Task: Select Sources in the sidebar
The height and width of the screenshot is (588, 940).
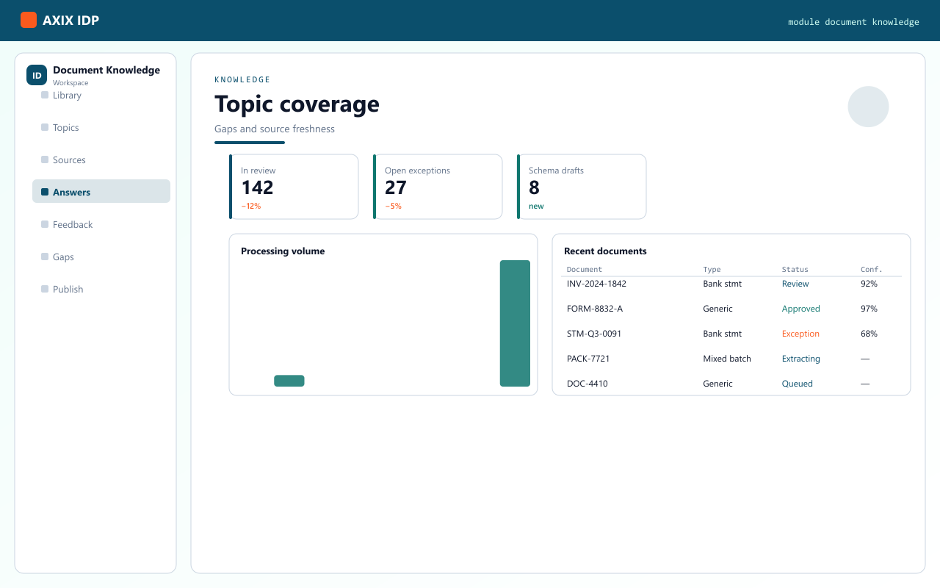Action: (x=101, y=160)
